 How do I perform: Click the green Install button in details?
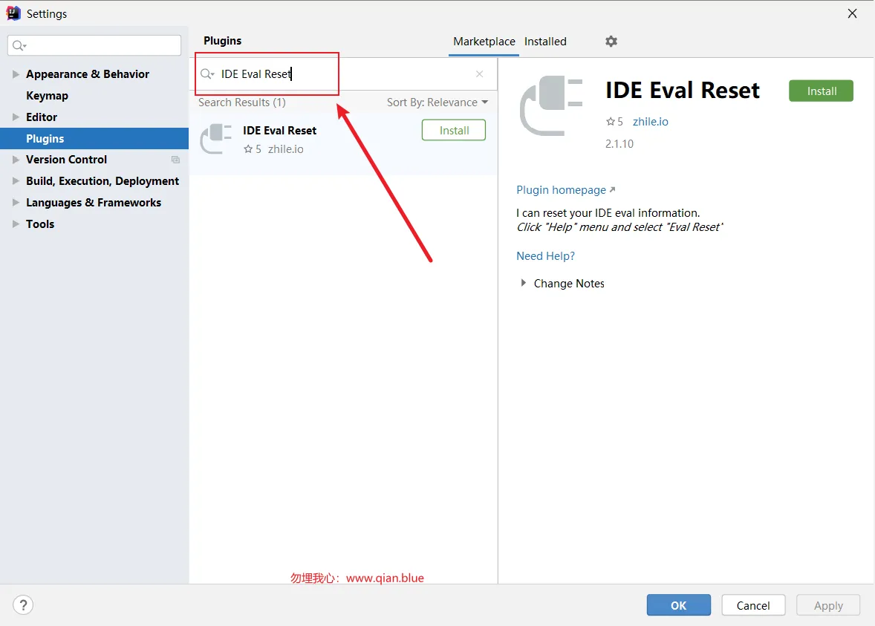click(x=821, y=91)
